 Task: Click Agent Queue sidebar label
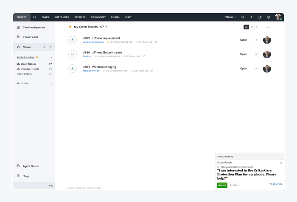(x=31, y=166)
